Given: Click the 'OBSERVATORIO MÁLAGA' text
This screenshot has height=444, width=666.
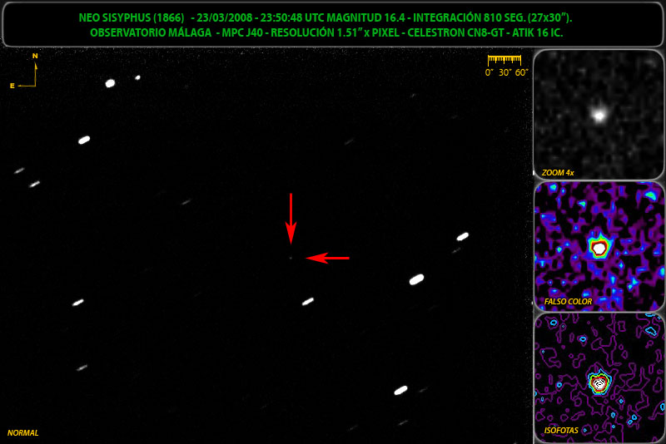Looking at the screenshot, I should (151, 32).
